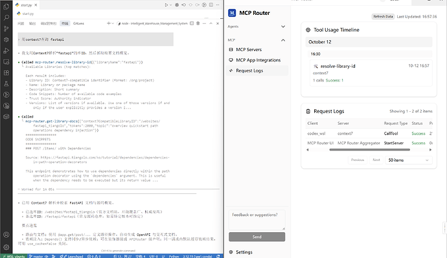Open Manage gear in VS Code activity bar
This screenshot has width=447, height=258.
[6, 247]
